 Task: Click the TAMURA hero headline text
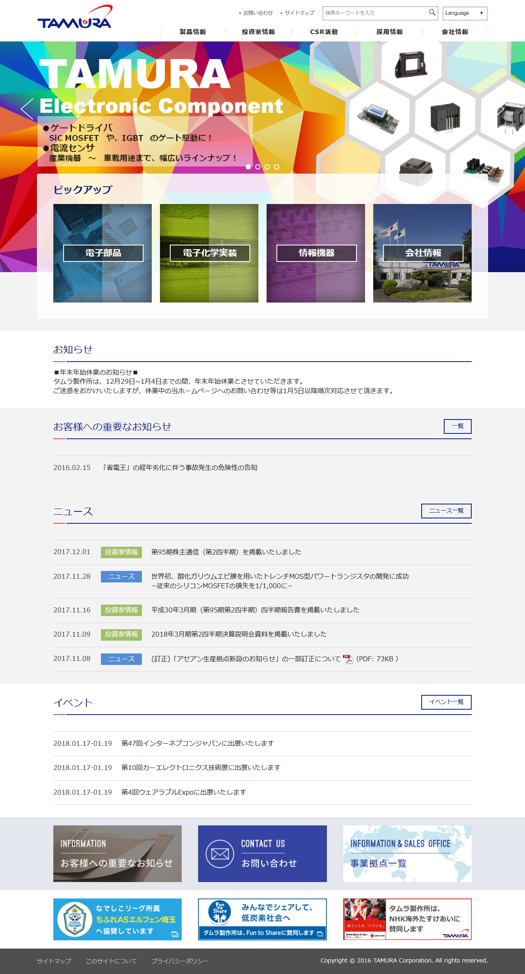[135, 74]
